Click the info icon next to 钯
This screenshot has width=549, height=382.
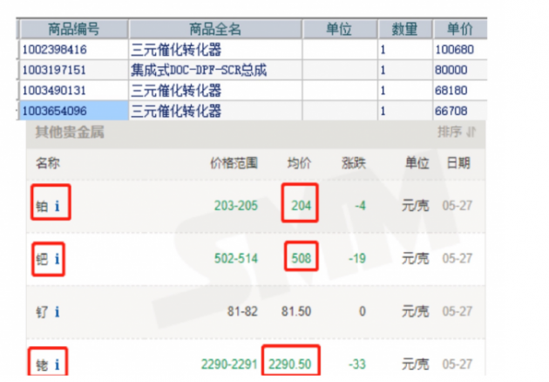tap(57, 259)
